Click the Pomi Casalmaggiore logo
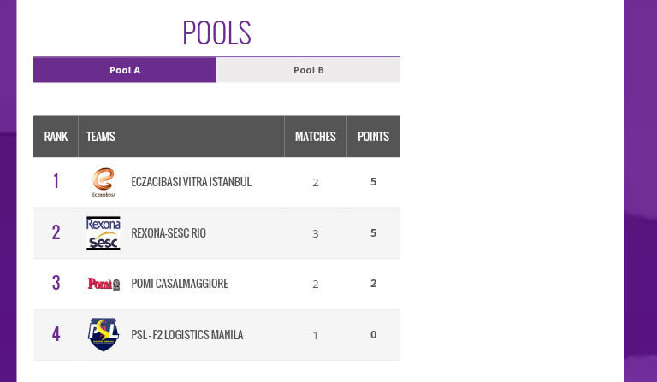Viewport: 657px width, 382px height. point(104,284)
